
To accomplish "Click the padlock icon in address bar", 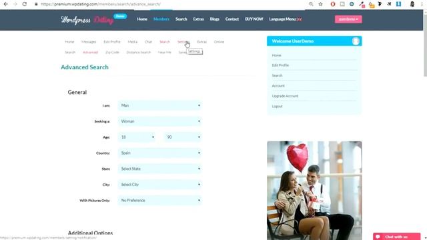I will click(36, 4).
